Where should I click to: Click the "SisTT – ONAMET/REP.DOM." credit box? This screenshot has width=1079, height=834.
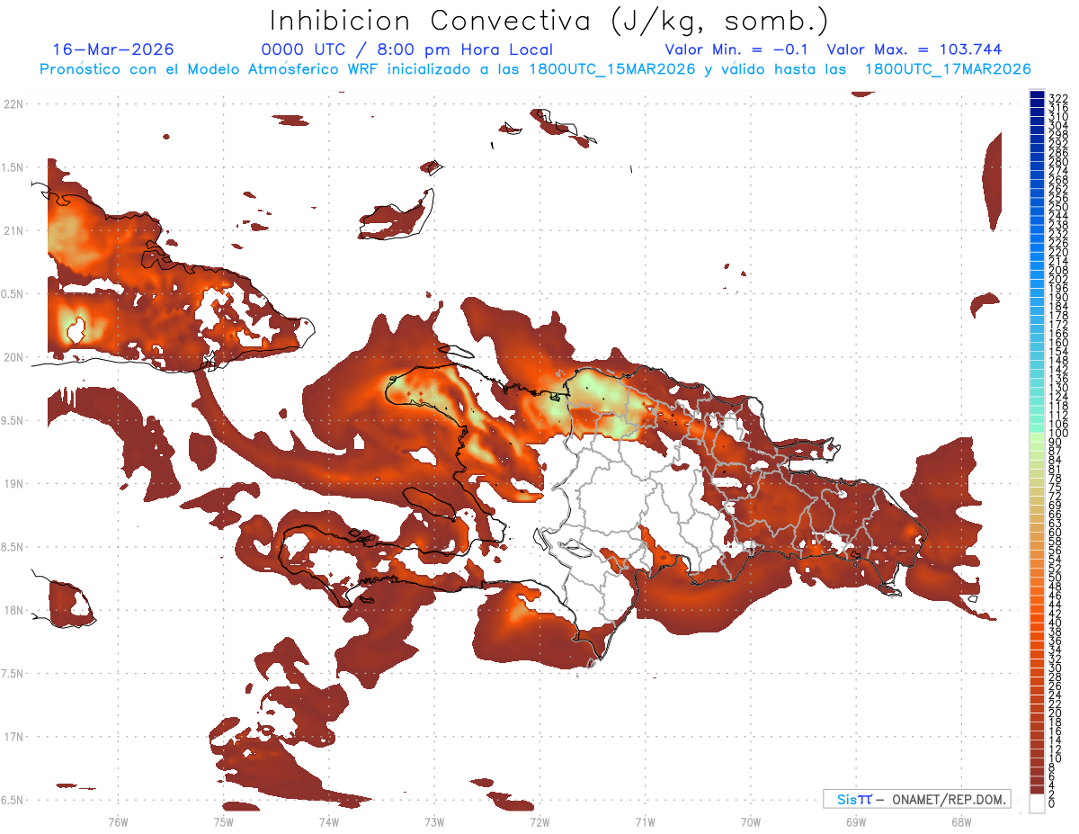click(x=915, y=799)
